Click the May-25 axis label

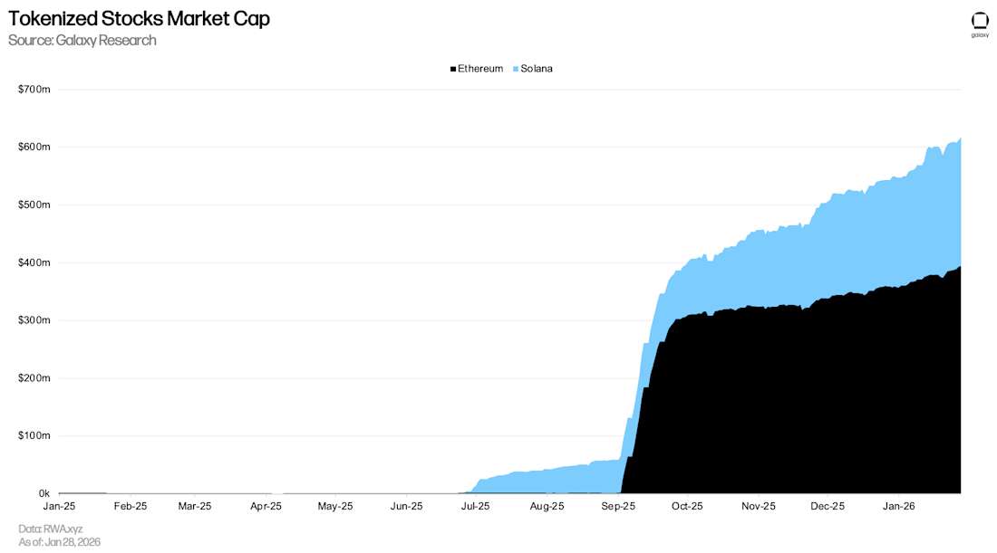click(x=335, y=506)
